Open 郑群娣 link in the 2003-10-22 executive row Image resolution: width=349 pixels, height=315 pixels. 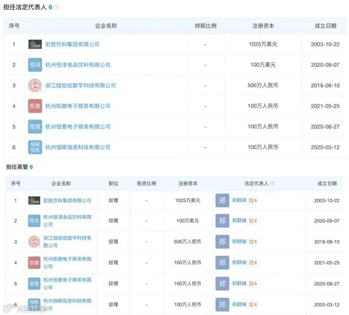tap(239, 200)
